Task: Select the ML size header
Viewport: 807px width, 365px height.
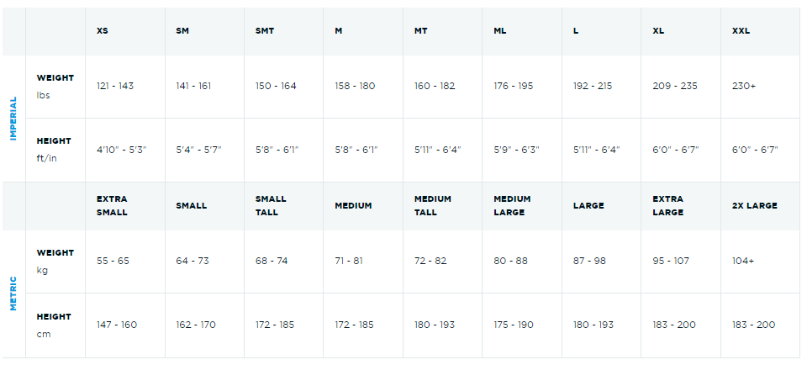Action: (x=503, y=31)
